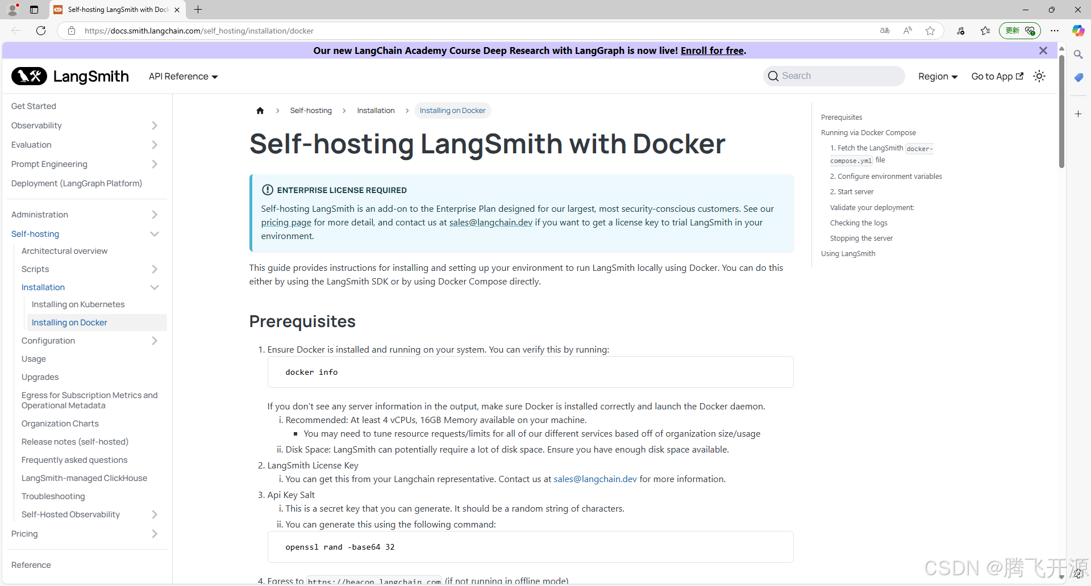Open the Reference sidebar section

31,565
